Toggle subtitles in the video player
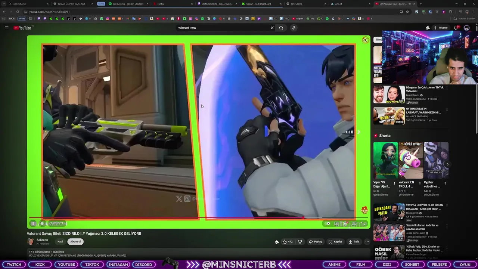The height and width of the screenshot is (269, 478). coord(336,223)
